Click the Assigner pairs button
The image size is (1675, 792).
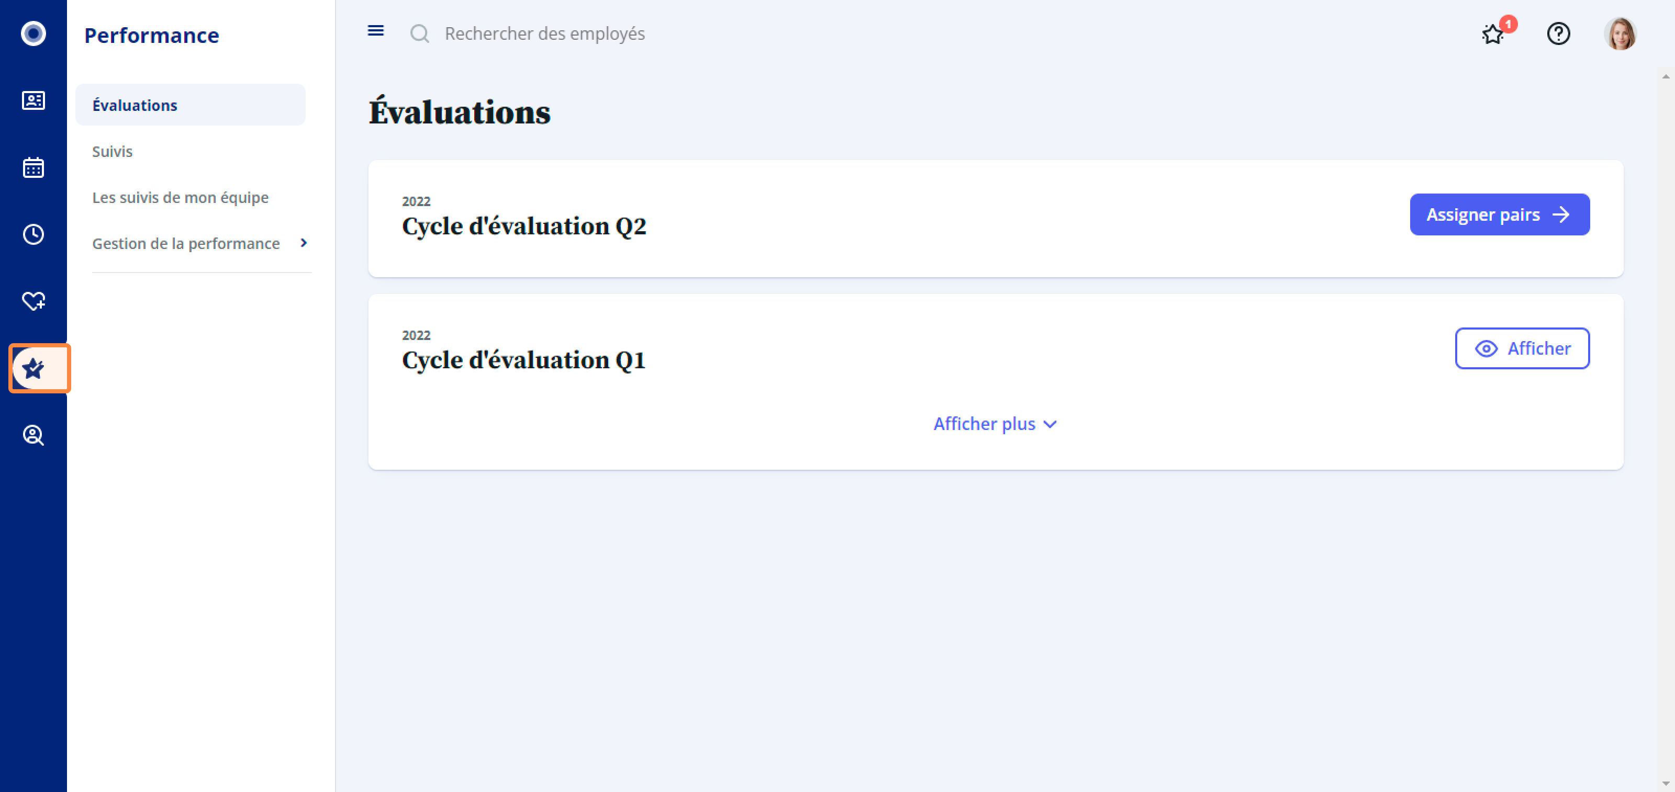pyautogui.click(x=1499, y=214)
